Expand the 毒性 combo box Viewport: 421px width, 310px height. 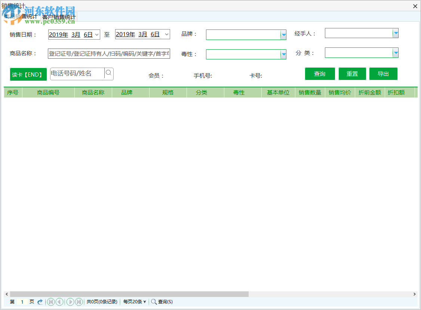[283, 55]
